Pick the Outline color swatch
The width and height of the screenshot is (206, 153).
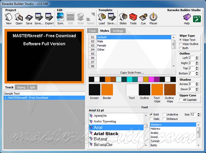tap(145, 90)
